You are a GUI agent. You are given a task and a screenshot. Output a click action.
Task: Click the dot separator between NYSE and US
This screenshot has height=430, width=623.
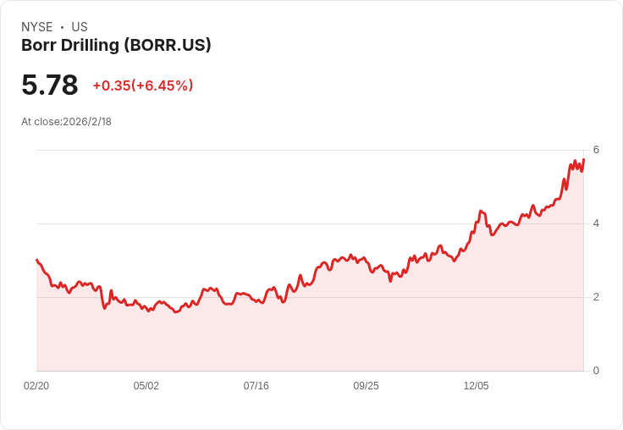pos(62,27)
